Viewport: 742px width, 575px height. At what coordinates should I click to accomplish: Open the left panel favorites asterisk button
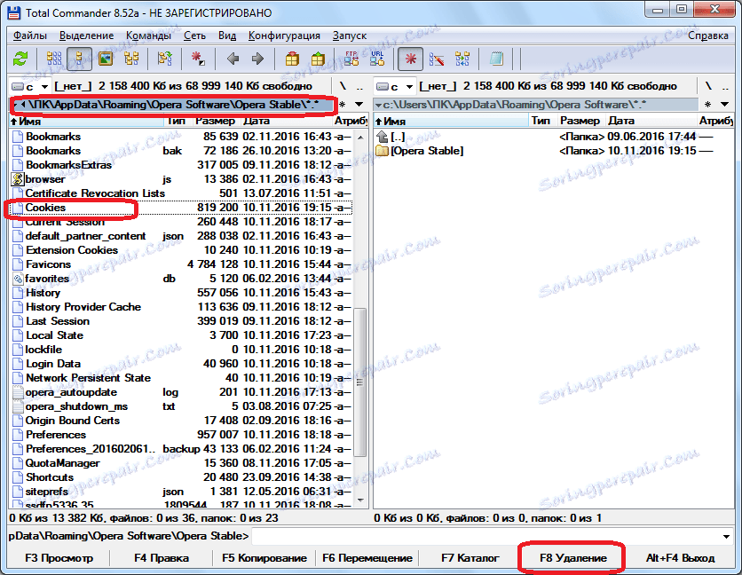(342, 104)
